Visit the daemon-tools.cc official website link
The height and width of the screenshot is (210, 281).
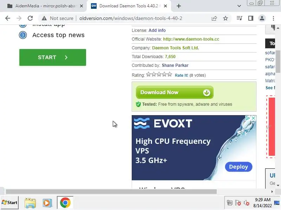point(191,39)
